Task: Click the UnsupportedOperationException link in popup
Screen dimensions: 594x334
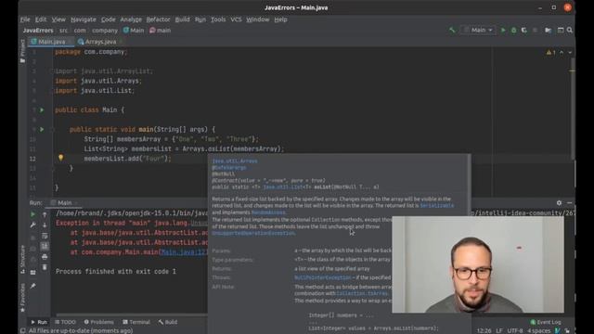Action: click(253, 233)
